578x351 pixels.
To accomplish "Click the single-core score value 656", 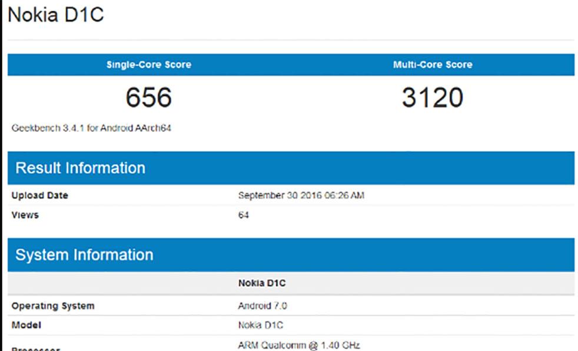I will (149, 97).
